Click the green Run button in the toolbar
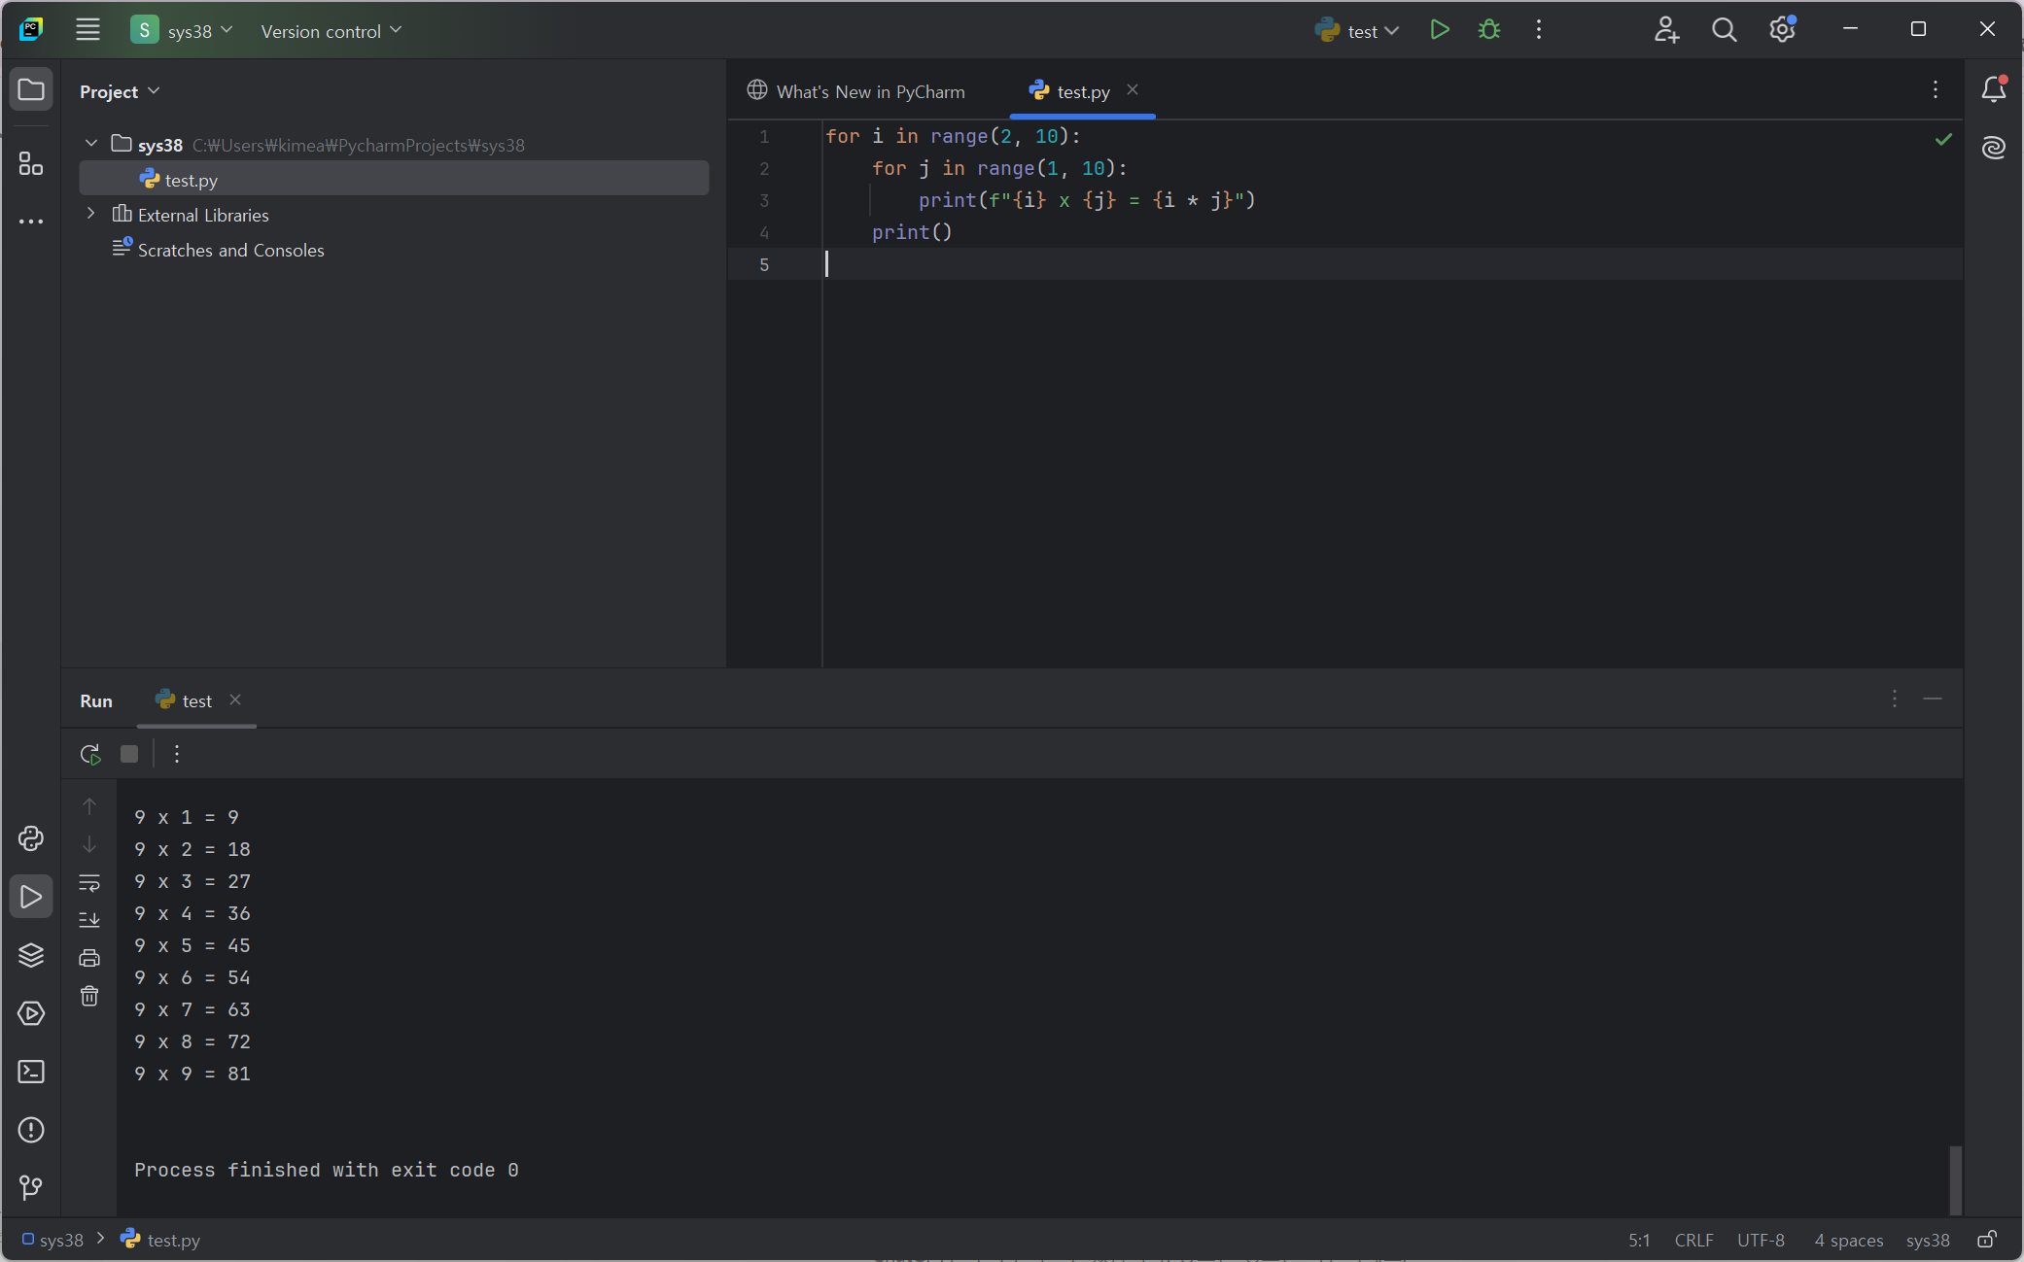This screenshot has height=1262, width=2024. click(1440, 30)
